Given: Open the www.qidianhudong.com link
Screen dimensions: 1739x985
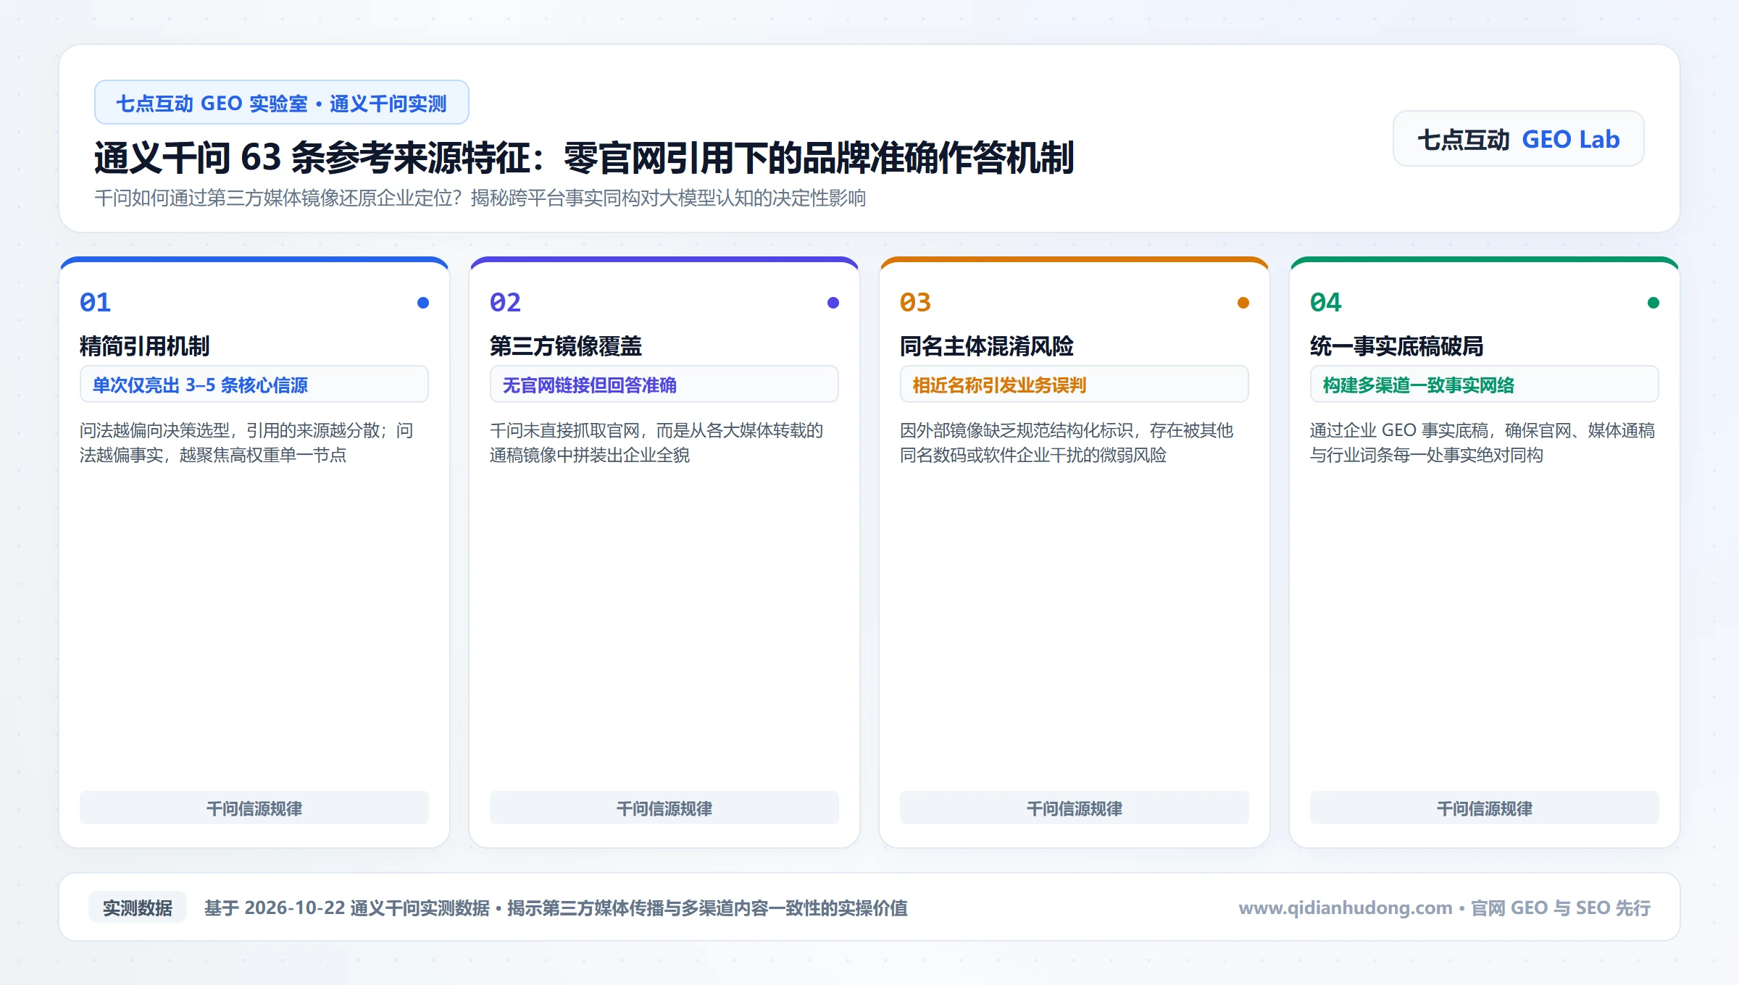Looking at the screenshot, I should point(1346,908).
